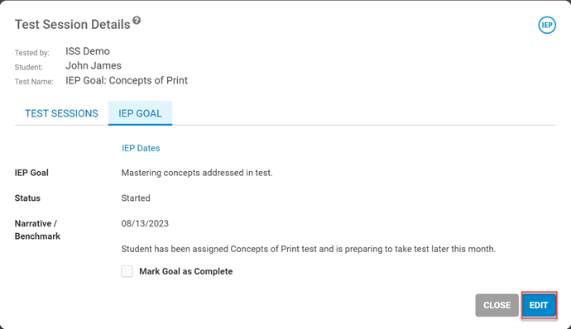Click the Mark Goal as Complete label

185,271
